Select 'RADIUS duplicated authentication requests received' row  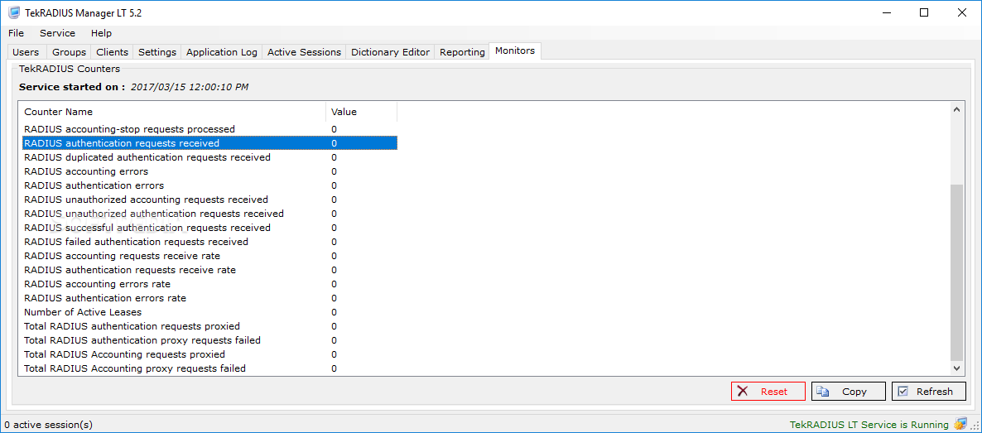click(x=209, y=157)
